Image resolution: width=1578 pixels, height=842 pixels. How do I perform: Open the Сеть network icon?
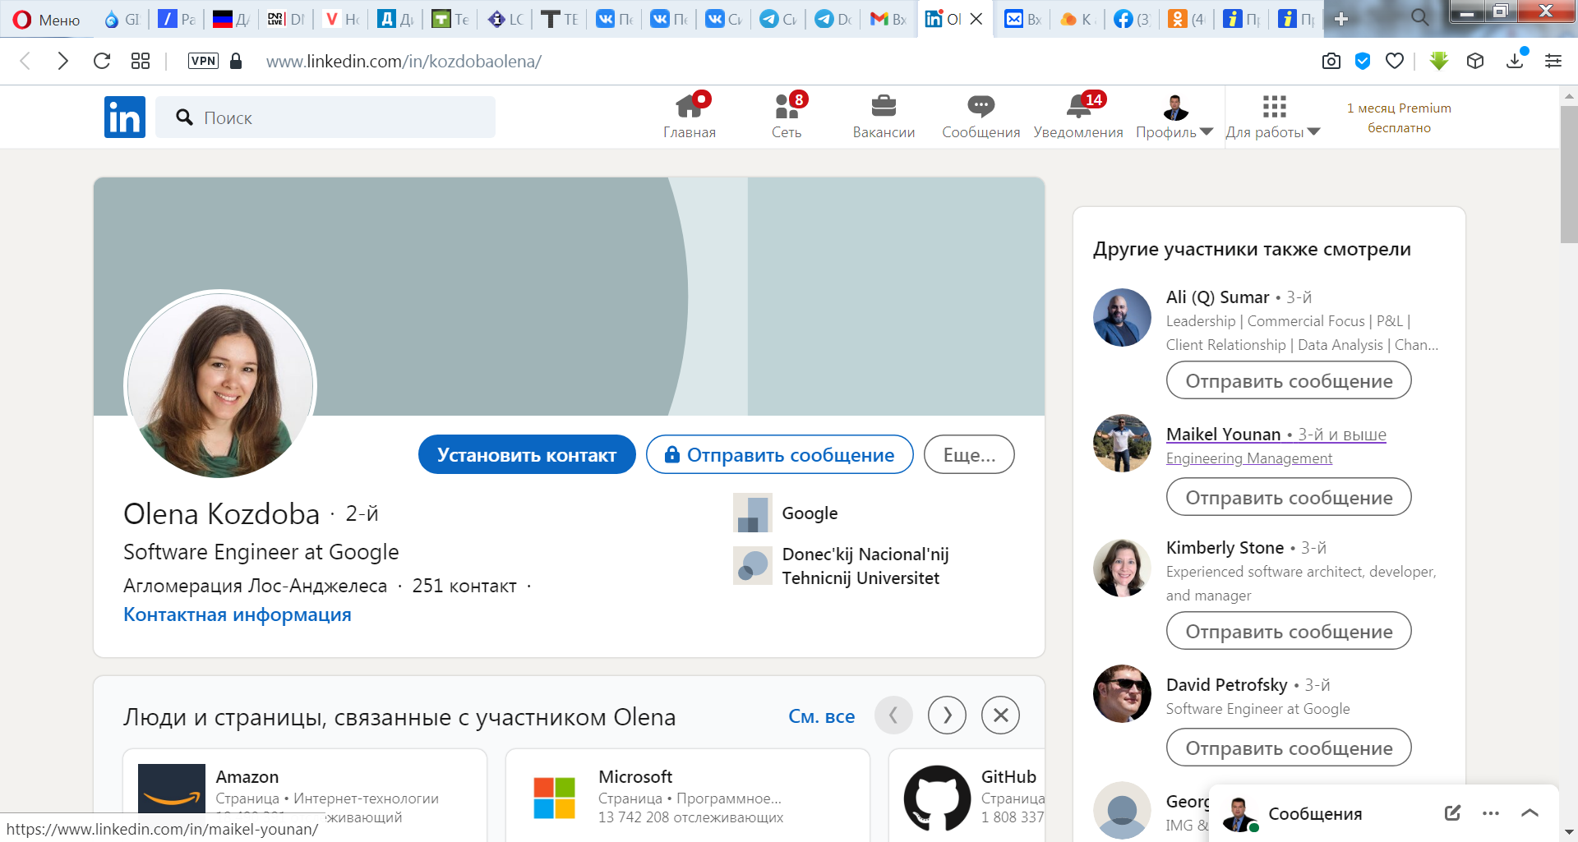coord(787,116)
